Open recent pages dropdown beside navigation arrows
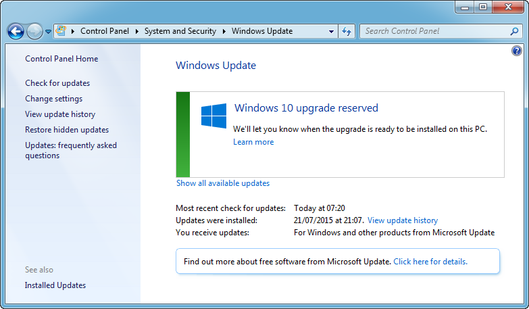 [x=48, y=32]
